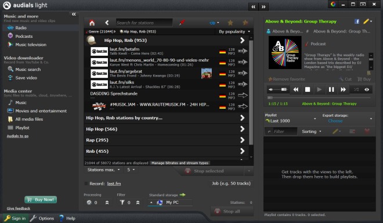Toggle the eye visualization button
383x223 pixels.
[367, 89]
